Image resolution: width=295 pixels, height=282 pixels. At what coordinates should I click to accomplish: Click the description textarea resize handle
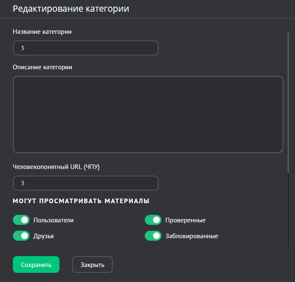[281, 151]
